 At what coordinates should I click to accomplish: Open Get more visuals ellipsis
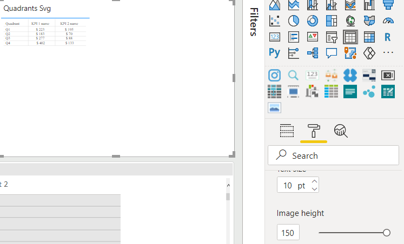[x=388, y=52]
